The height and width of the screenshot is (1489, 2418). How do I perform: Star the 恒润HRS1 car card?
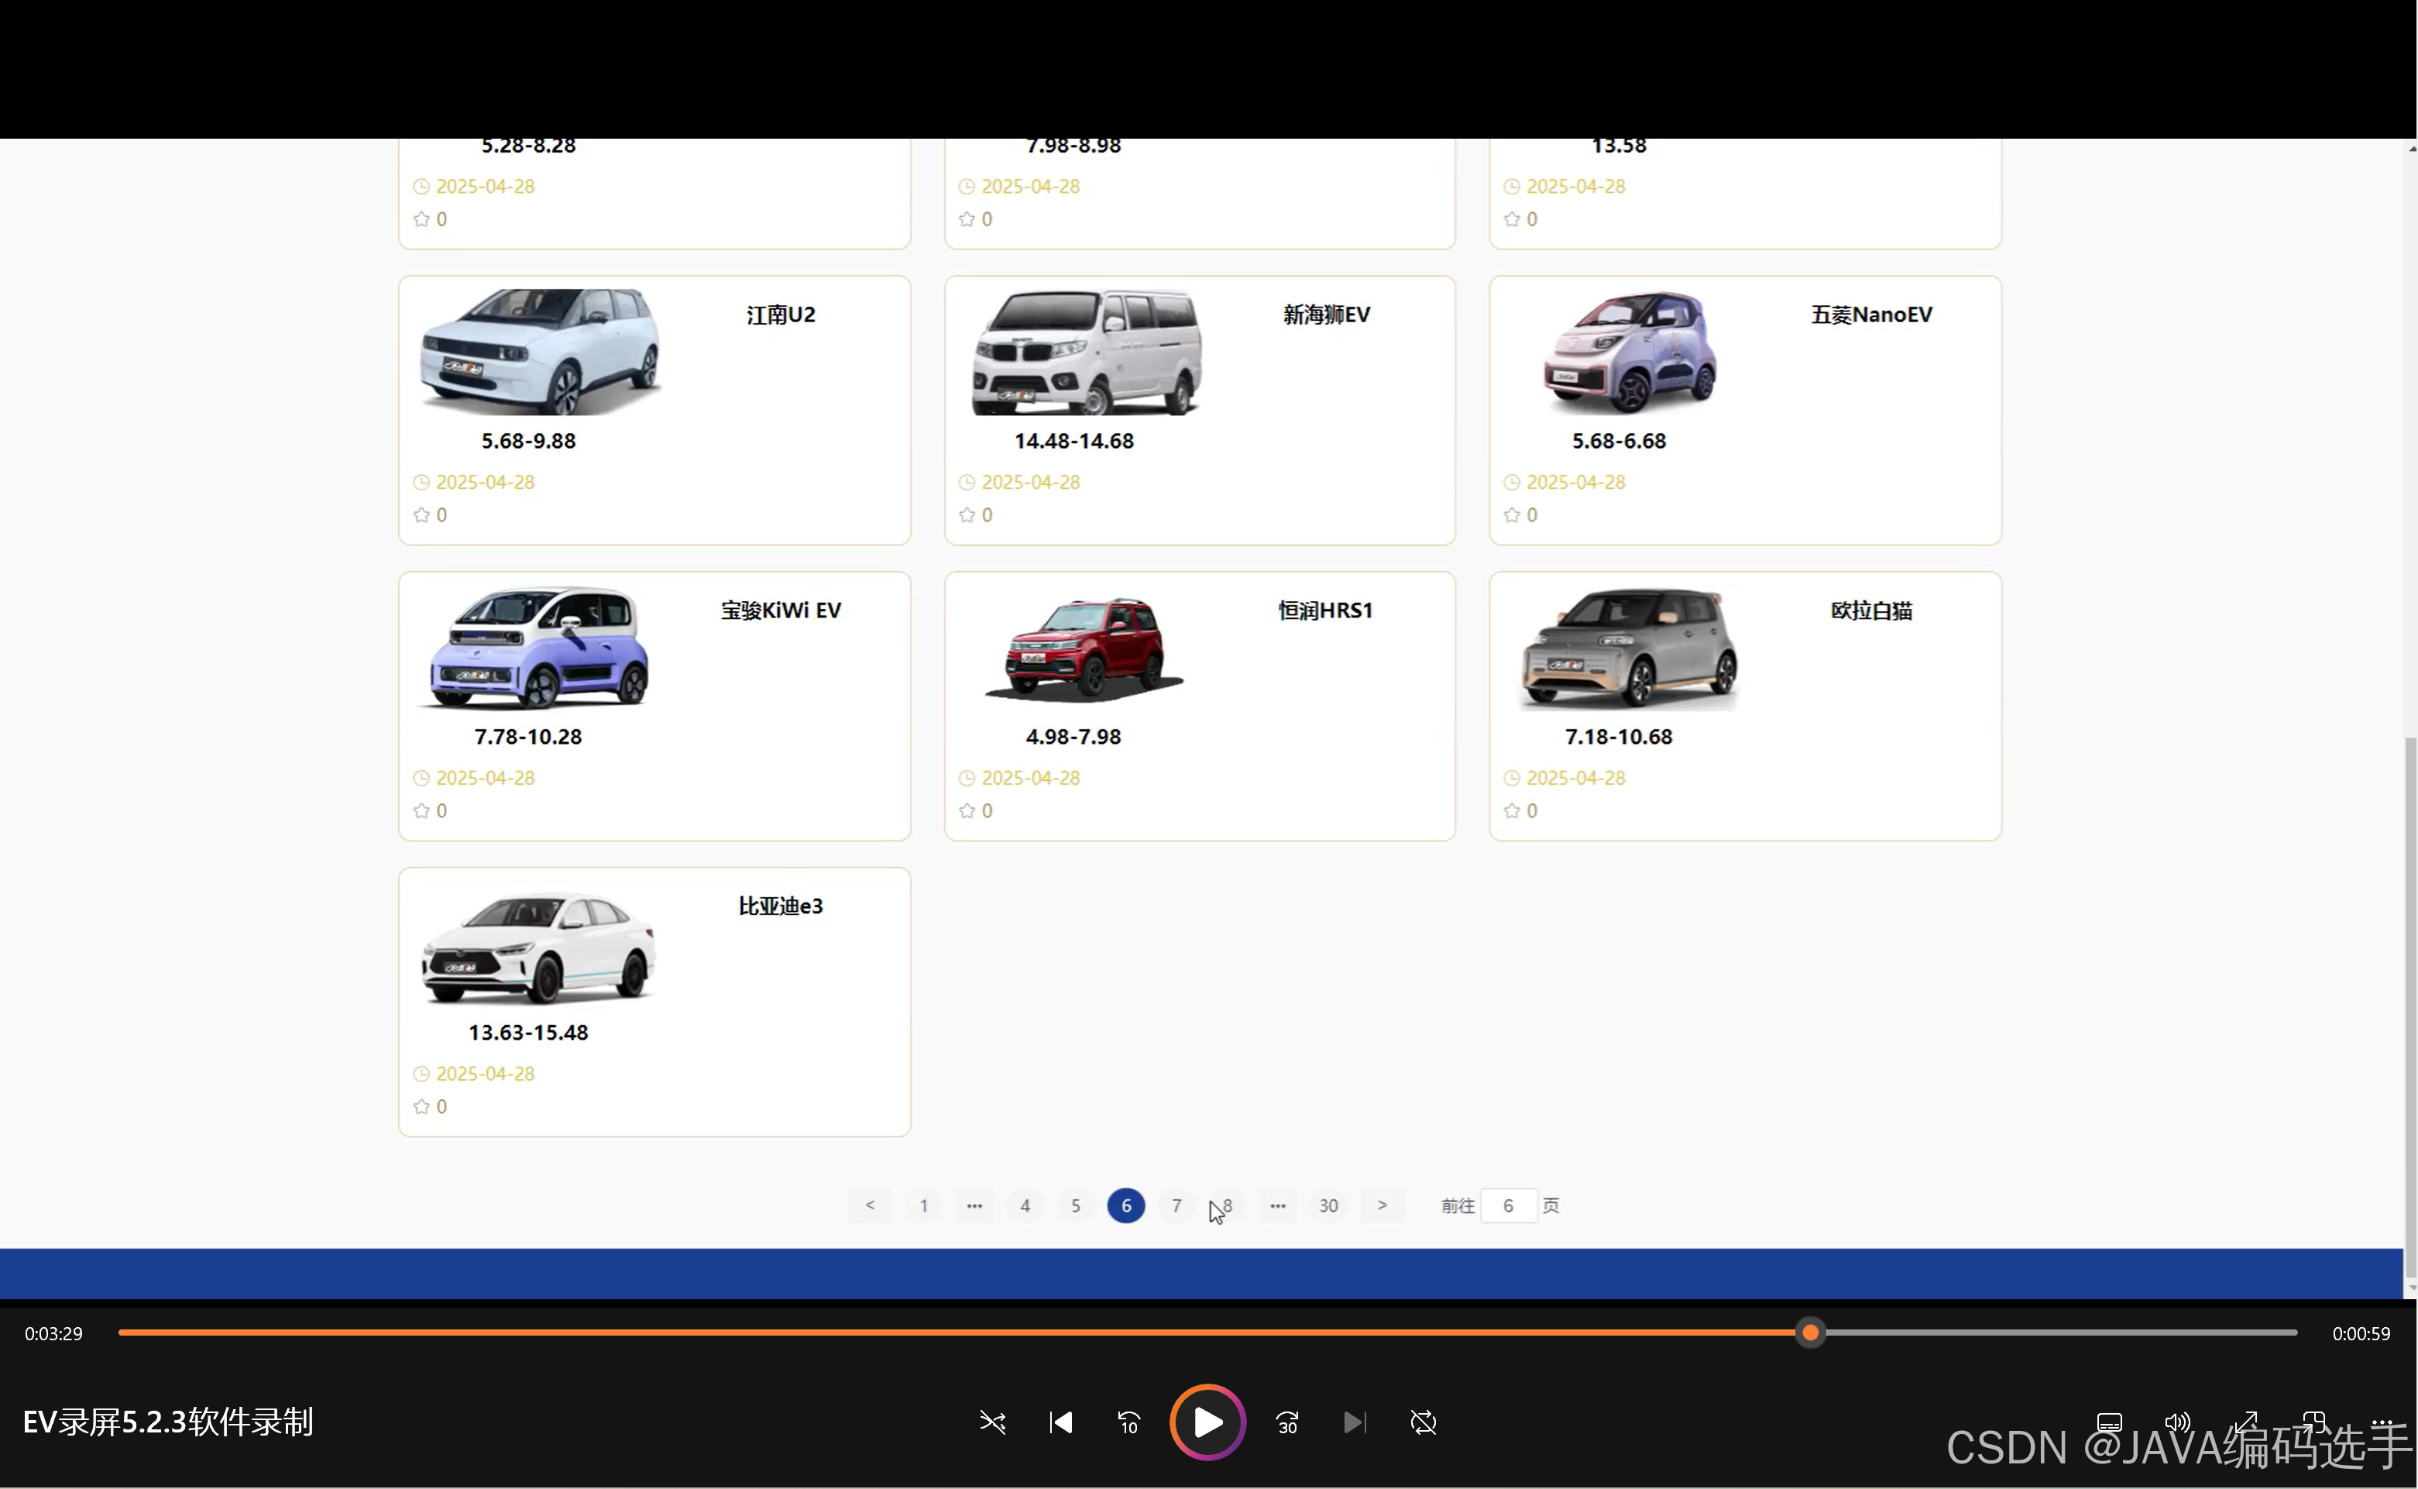pyautogui.click(x=967, y=810)
